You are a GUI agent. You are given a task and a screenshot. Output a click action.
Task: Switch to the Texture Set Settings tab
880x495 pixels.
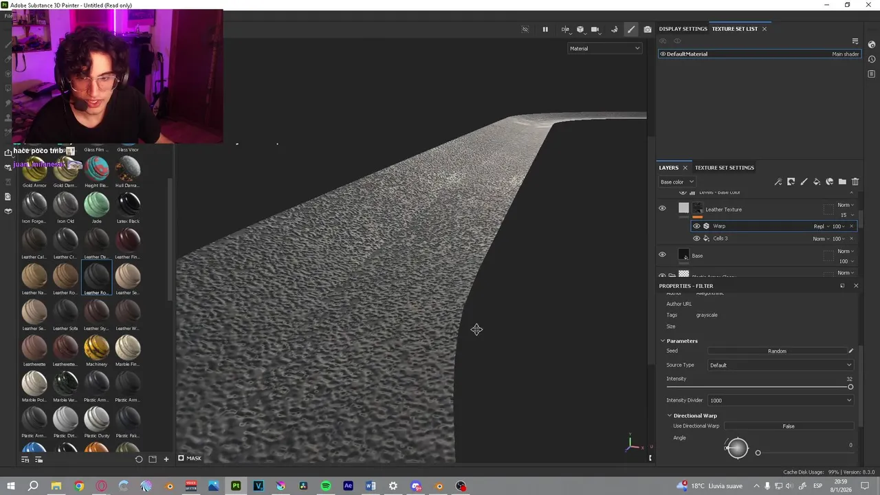coord(724,168)
